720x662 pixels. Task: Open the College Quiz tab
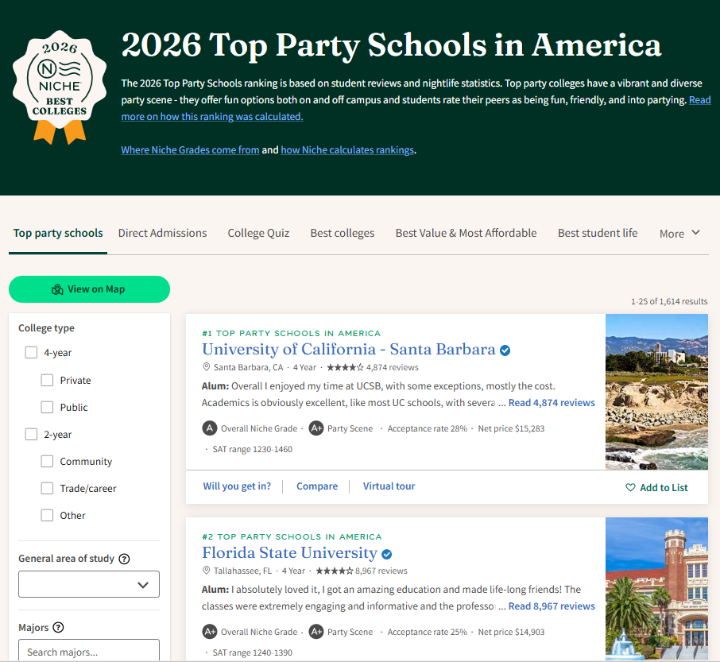click(x=258, y=233)
